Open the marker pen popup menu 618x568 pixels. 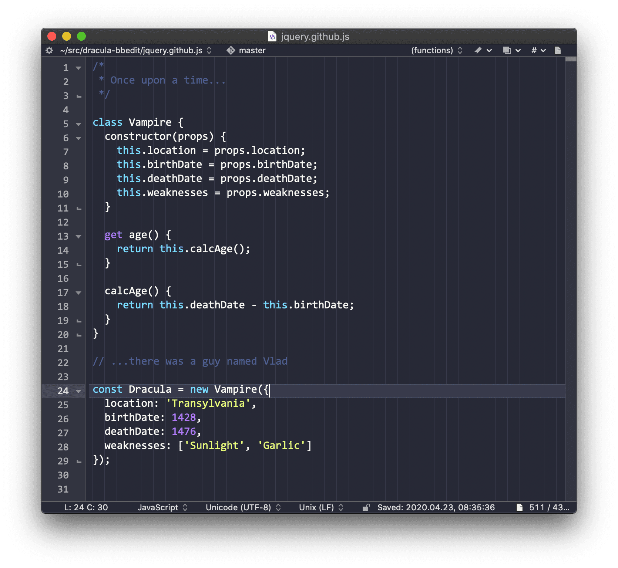tap(483, 50)
